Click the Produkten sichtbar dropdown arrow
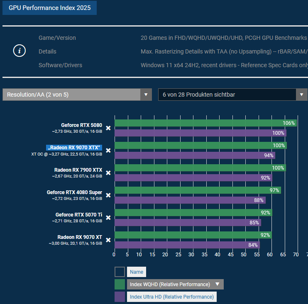Screen dimensions: 308x304 301,95
